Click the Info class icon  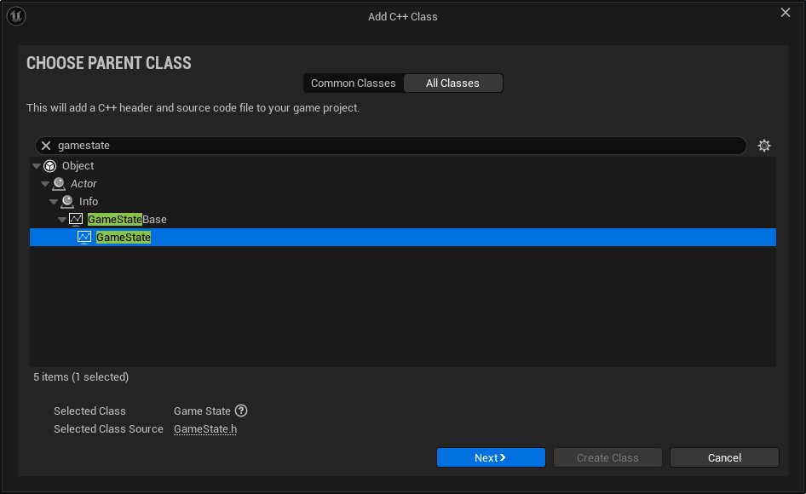click(x=67, y=202)
